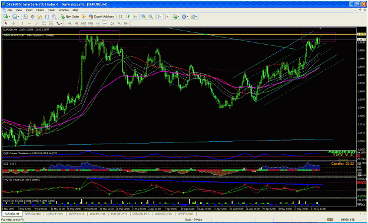Expand the Indicators dropdown arrow
Image resolution: width=368 pixels, height=223 pixels.
[x=179, y=16]
